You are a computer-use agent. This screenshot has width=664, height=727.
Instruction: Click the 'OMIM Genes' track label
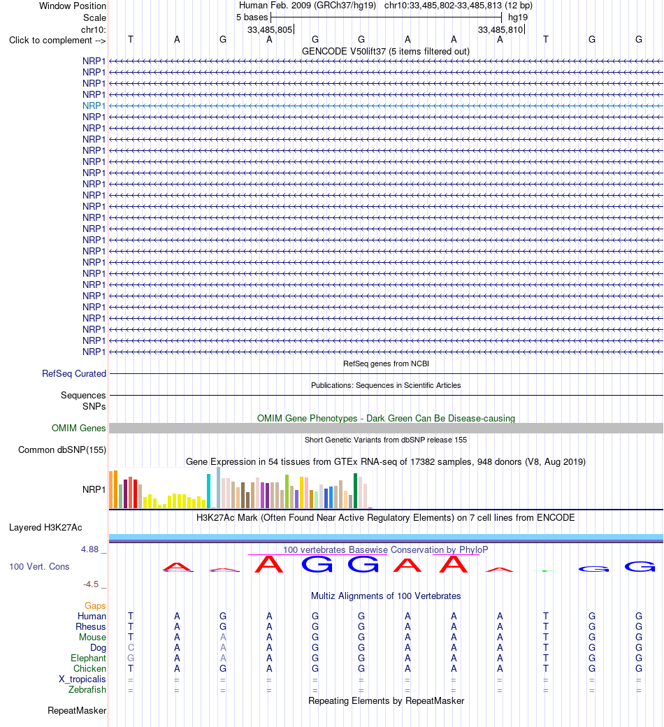pyautogui.click(x=79, y=428)
